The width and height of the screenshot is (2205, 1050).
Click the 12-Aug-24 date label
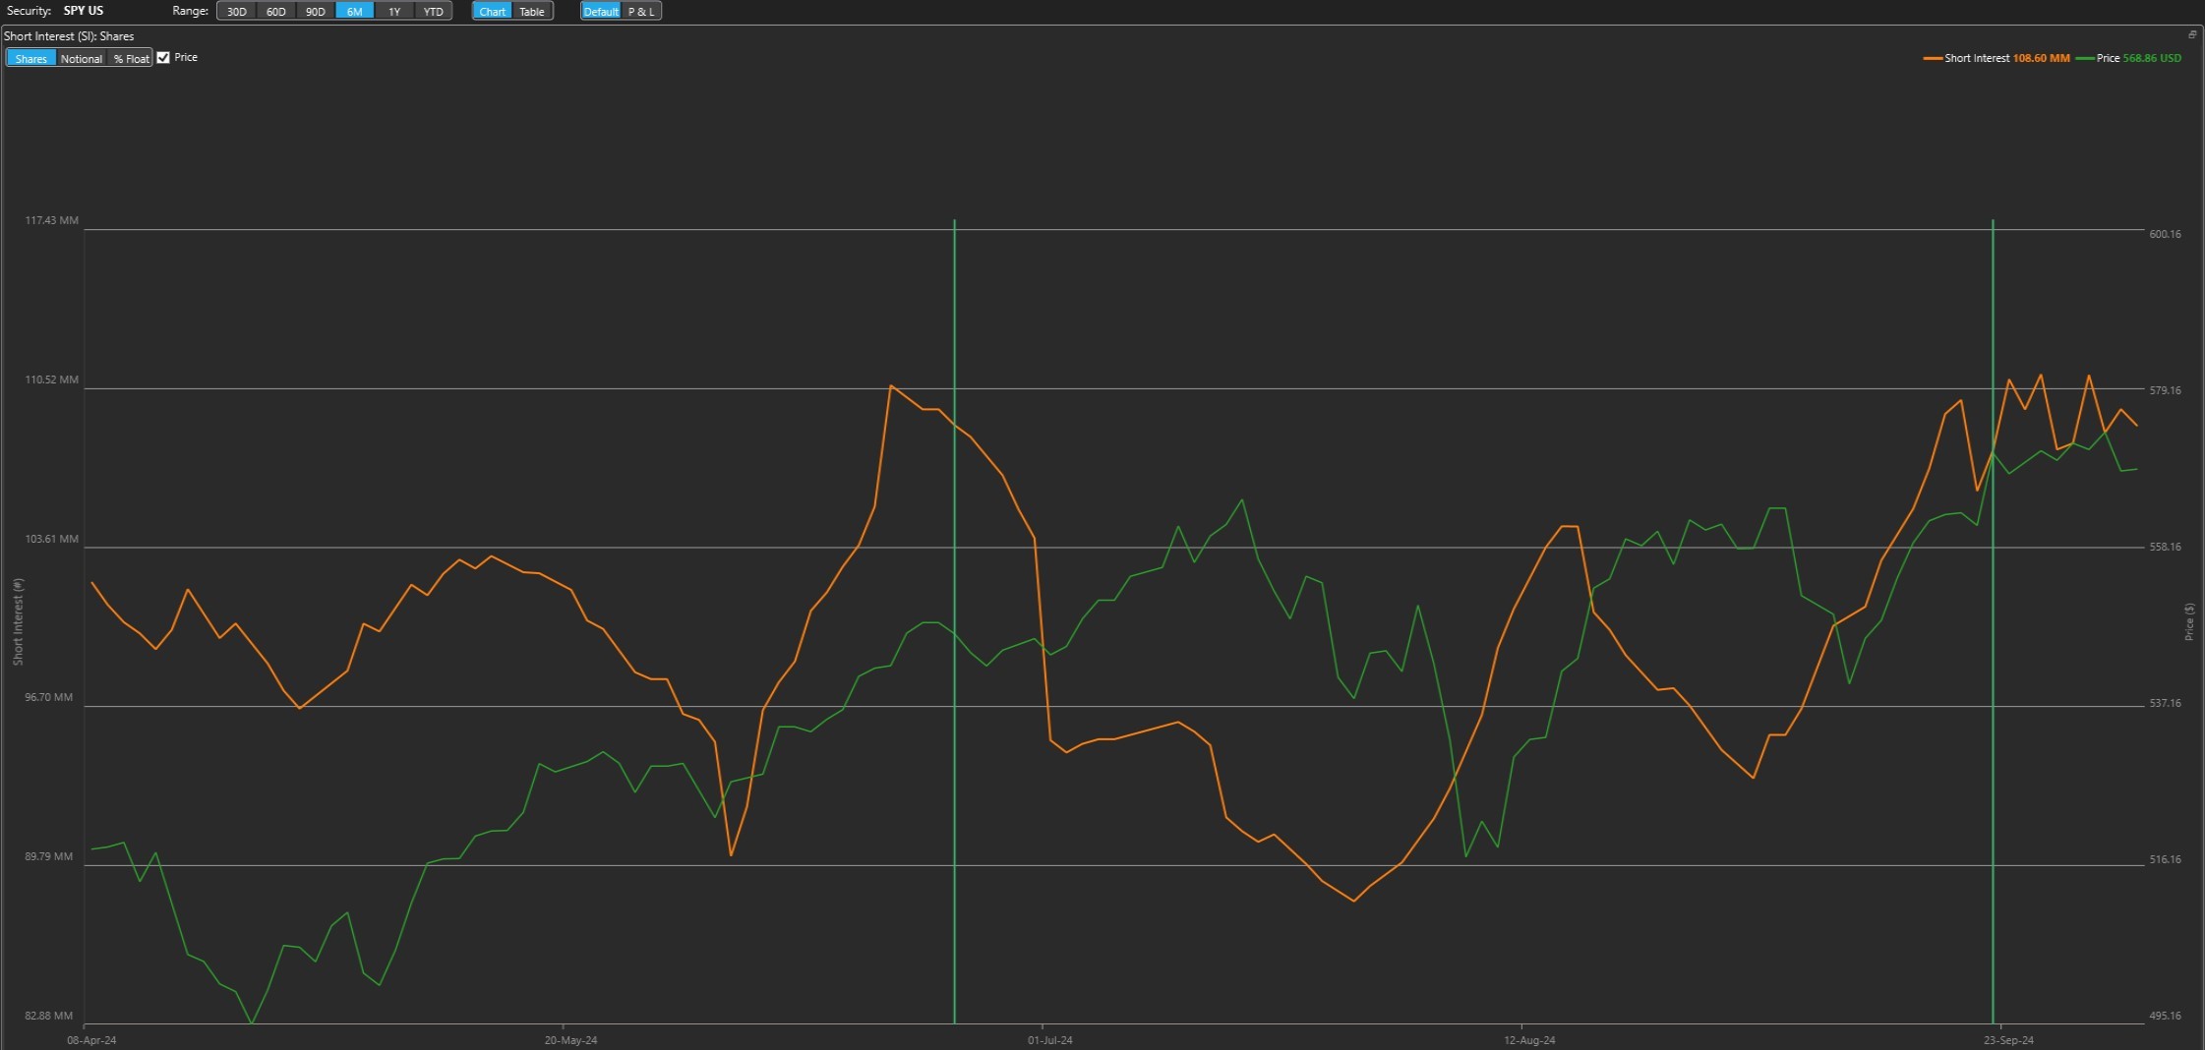(x=1529, y=1040)
